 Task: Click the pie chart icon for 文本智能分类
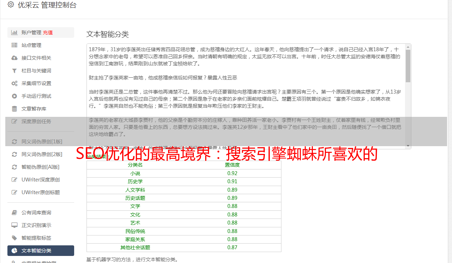click(14, 251)
